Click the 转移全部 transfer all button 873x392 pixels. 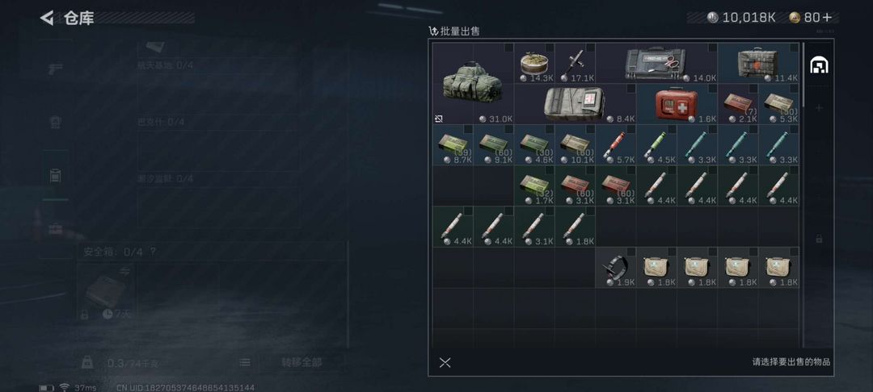click(x=302, y=363)
